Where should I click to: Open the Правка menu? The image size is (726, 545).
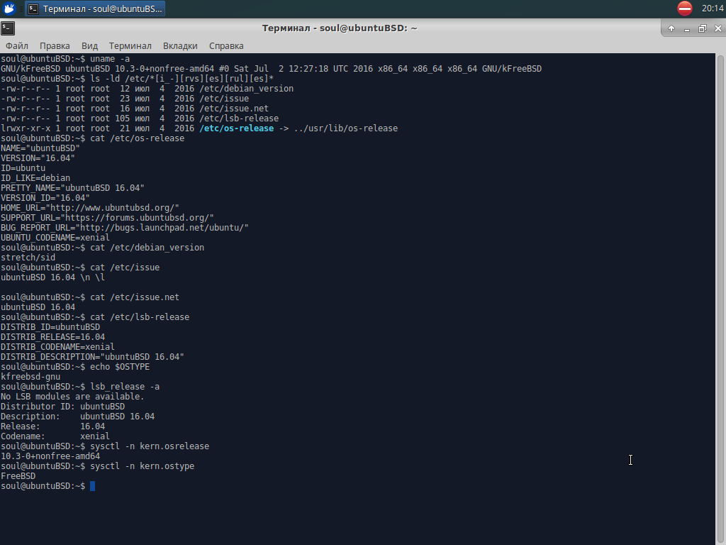[55, 46]
